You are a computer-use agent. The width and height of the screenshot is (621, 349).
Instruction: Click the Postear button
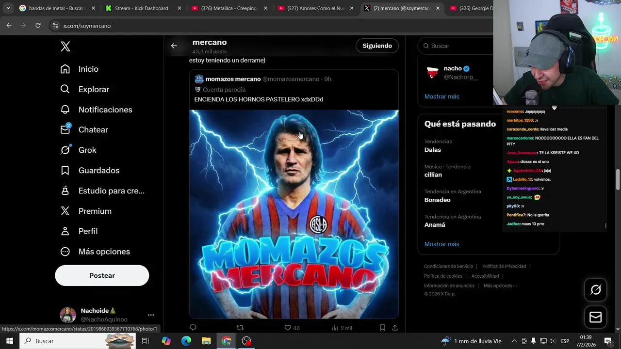pyautogui.click(x=102, y=275)
